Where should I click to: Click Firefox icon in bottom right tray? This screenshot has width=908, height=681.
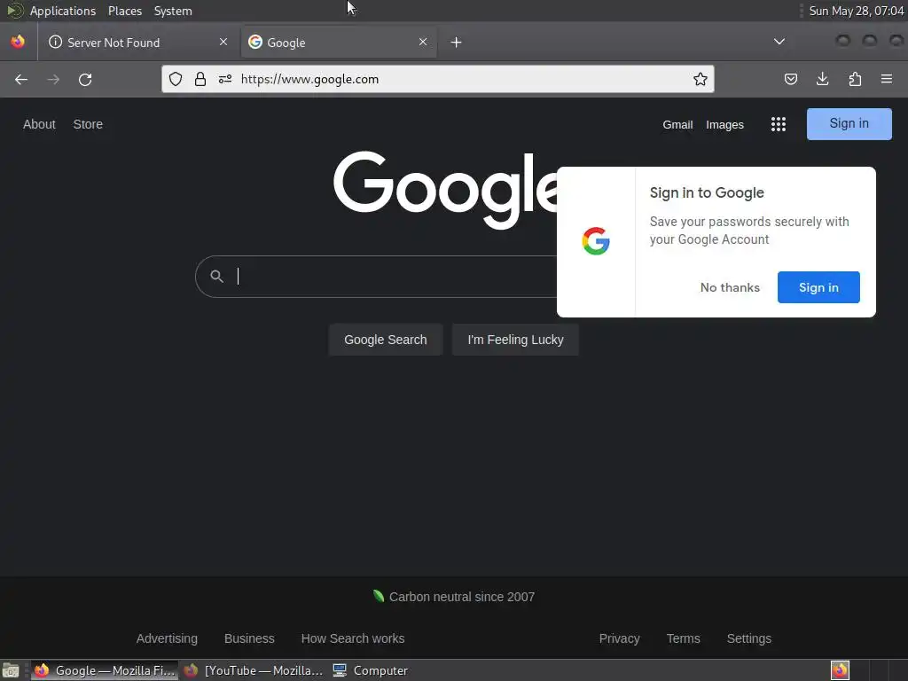coord(840,670)
